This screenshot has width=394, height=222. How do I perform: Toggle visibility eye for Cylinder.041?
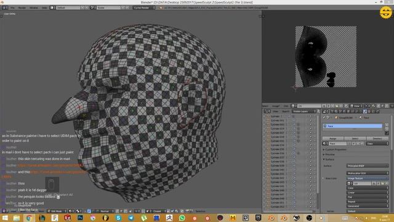(311, 174)
